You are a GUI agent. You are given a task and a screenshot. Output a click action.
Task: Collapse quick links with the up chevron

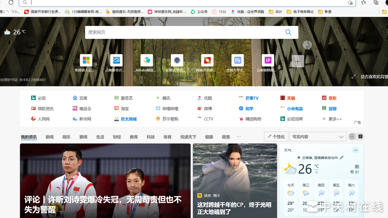tap(307, 45)
